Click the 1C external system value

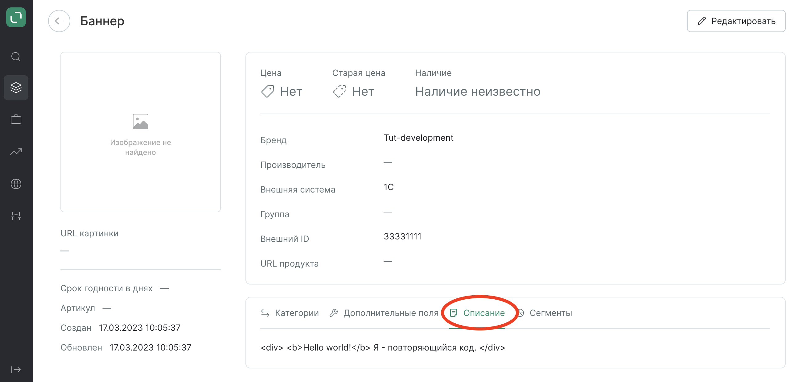coord(389,187)
